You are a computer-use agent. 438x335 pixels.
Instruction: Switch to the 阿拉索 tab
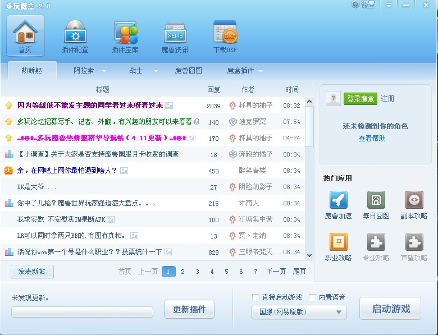click(x=84, y=71)
